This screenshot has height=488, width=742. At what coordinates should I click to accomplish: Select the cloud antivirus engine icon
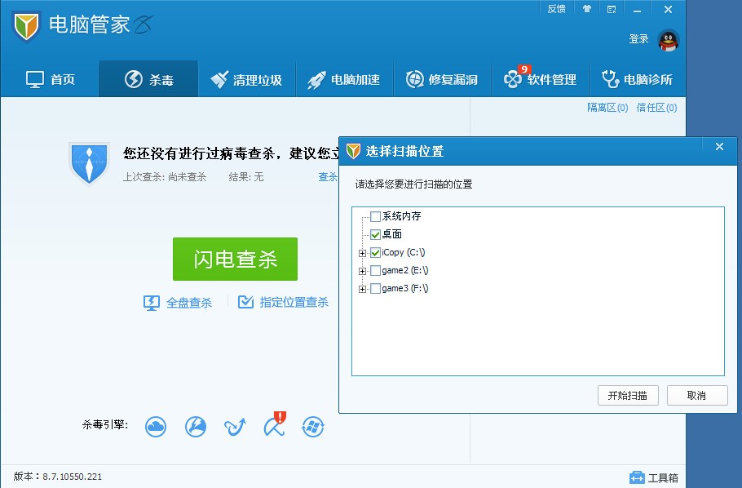point(156,427)
